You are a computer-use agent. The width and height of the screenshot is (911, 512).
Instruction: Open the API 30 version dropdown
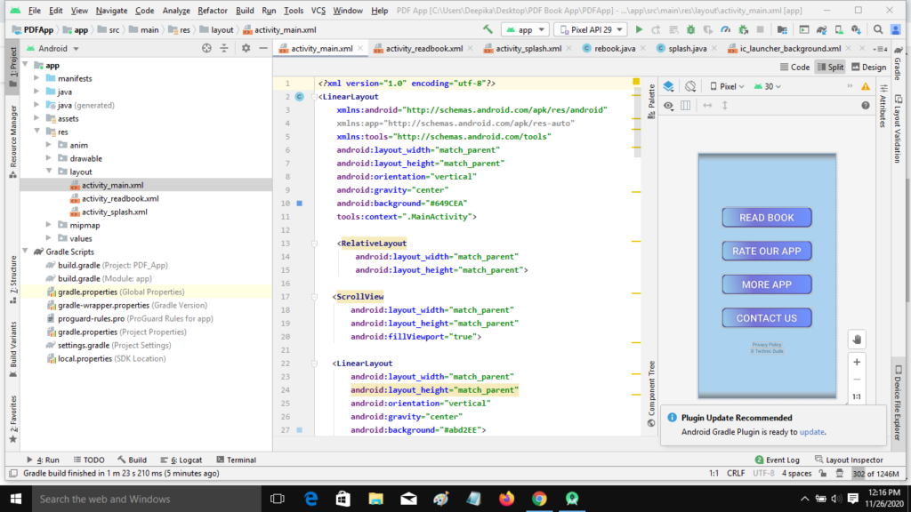pyautogui.click(x=768, y=86)
